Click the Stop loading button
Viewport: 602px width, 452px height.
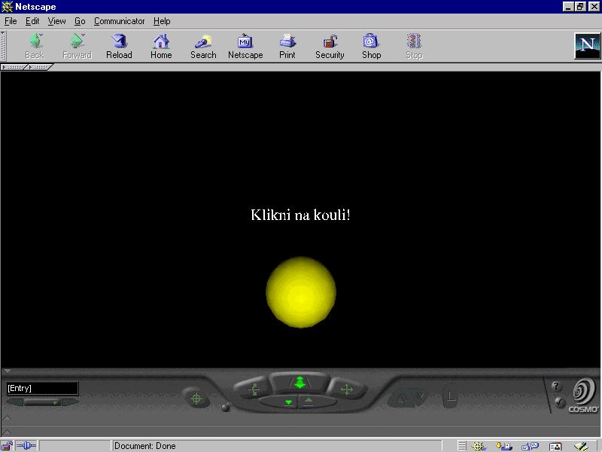tap(414, 46)
